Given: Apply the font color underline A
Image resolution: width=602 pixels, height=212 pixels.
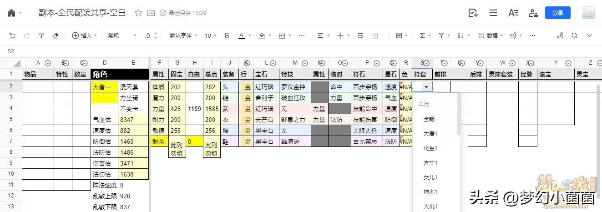Looking at the screenshot, I should pos(242,35).
